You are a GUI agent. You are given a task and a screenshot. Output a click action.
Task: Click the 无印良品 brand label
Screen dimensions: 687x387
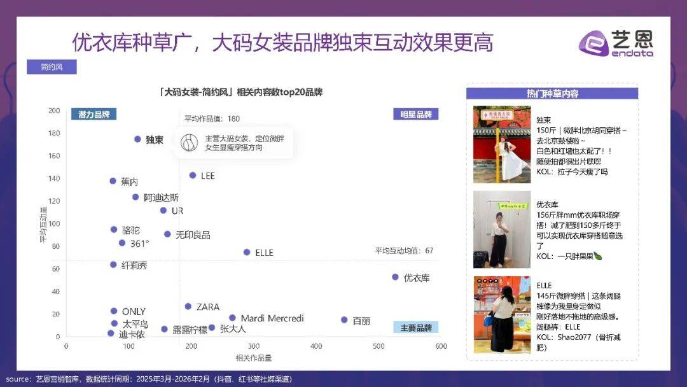193,235
